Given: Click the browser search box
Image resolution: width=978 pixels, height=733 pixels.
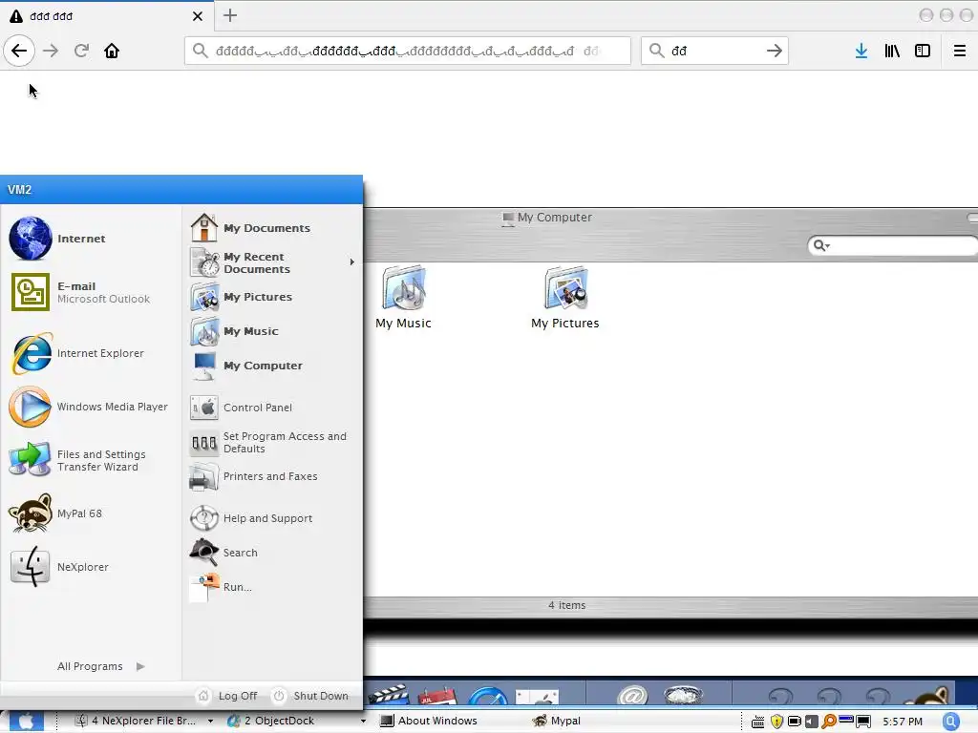Looking at the screenshot, I should click(714, 51).
